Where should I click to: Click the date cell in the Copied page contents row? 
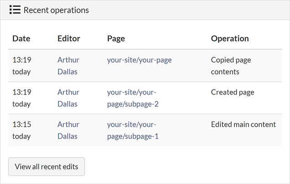coord(21,65)
